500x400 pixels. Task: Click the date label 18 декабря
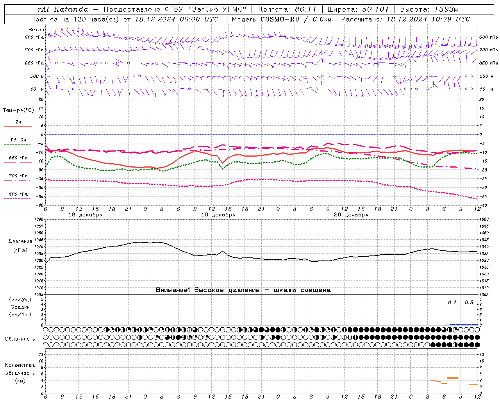pos(86,215)
